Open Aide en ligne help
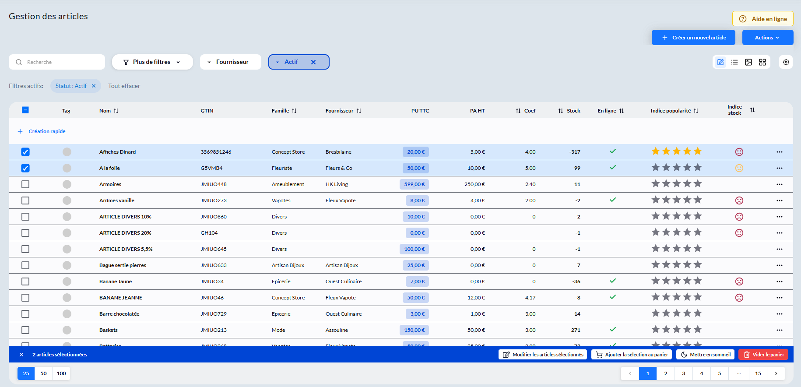This screenshot has width=801, height=387. coord(763,19)
